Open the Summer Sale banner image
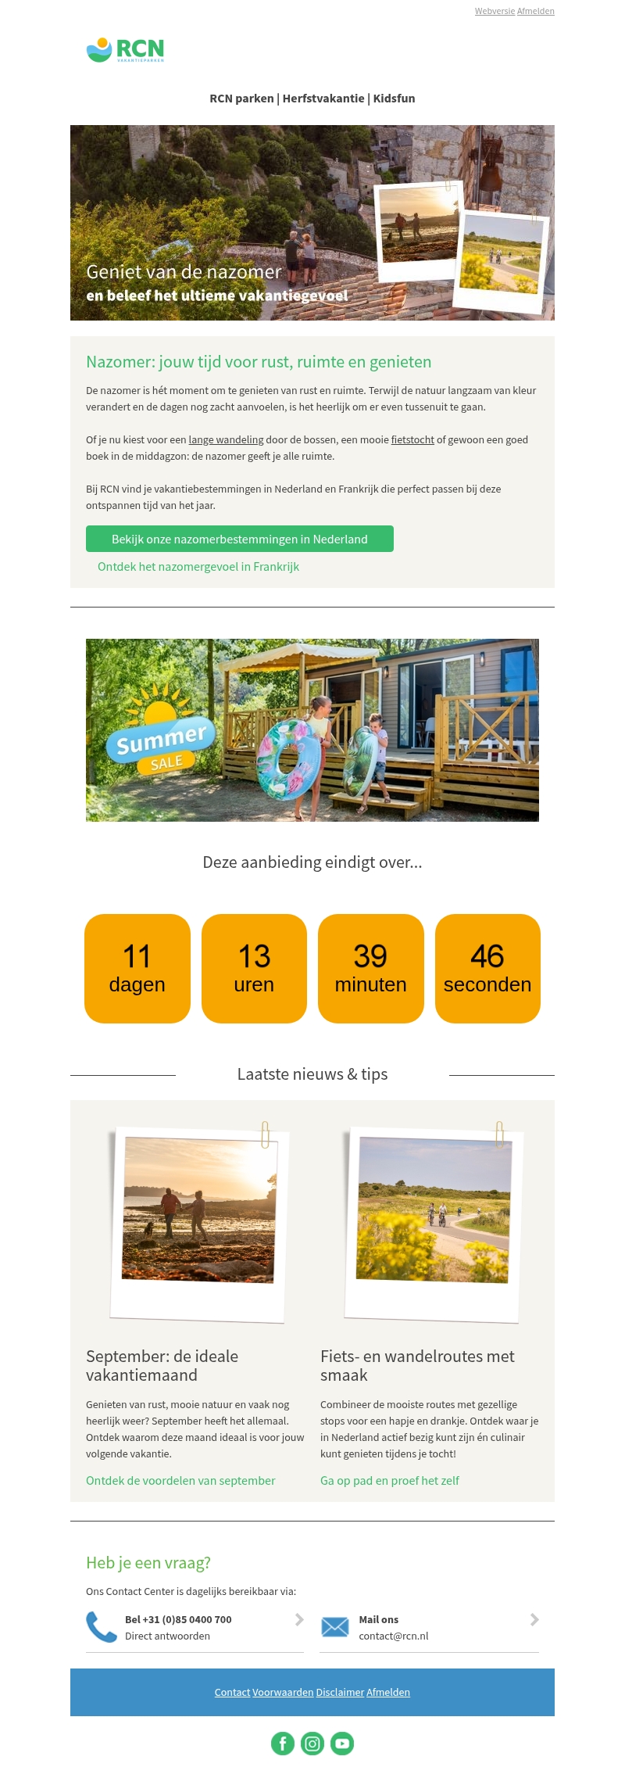This screenshot has width=625, height=1785. pyautogui.click(x=312, y=730)
